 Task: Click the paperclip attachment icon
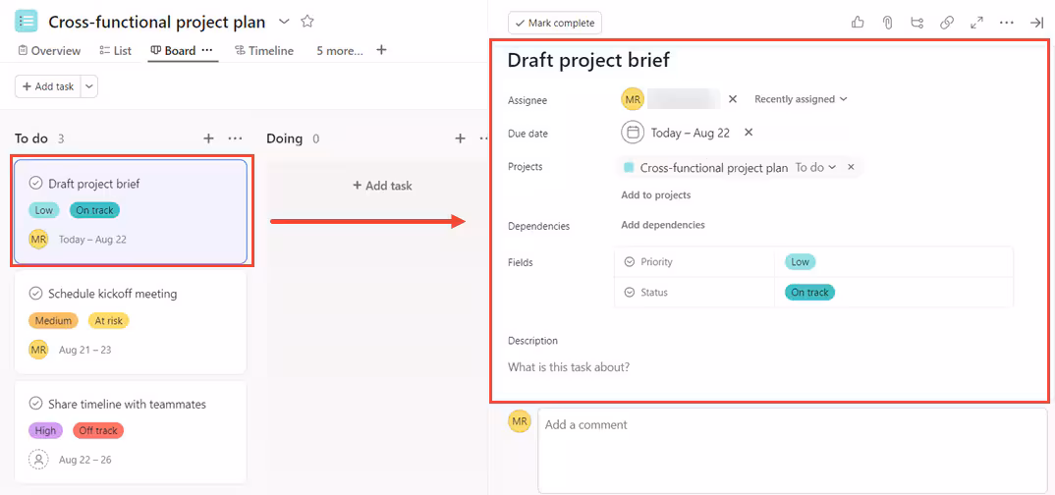coord(887,23)
